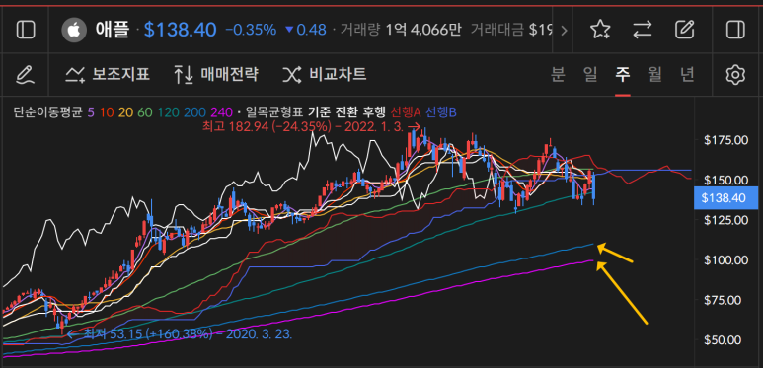Screen dimensions: 763x368
Task: Click the swap arrows icon
Action: tap(643, 31)
